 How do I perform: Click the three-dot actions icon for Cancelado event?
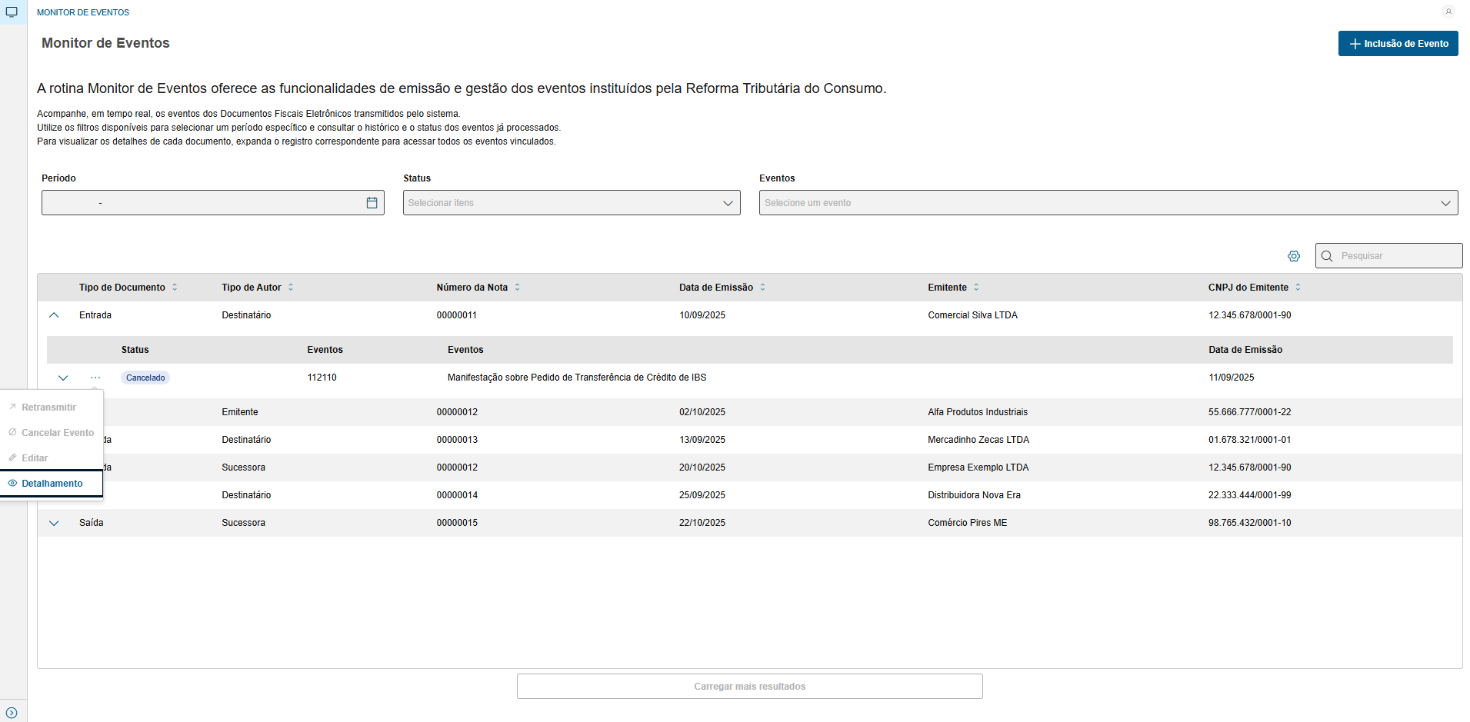[95, 378]
